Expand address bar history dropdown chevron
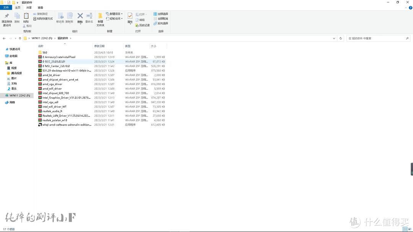Screen dimensions: 413x232 334,38
